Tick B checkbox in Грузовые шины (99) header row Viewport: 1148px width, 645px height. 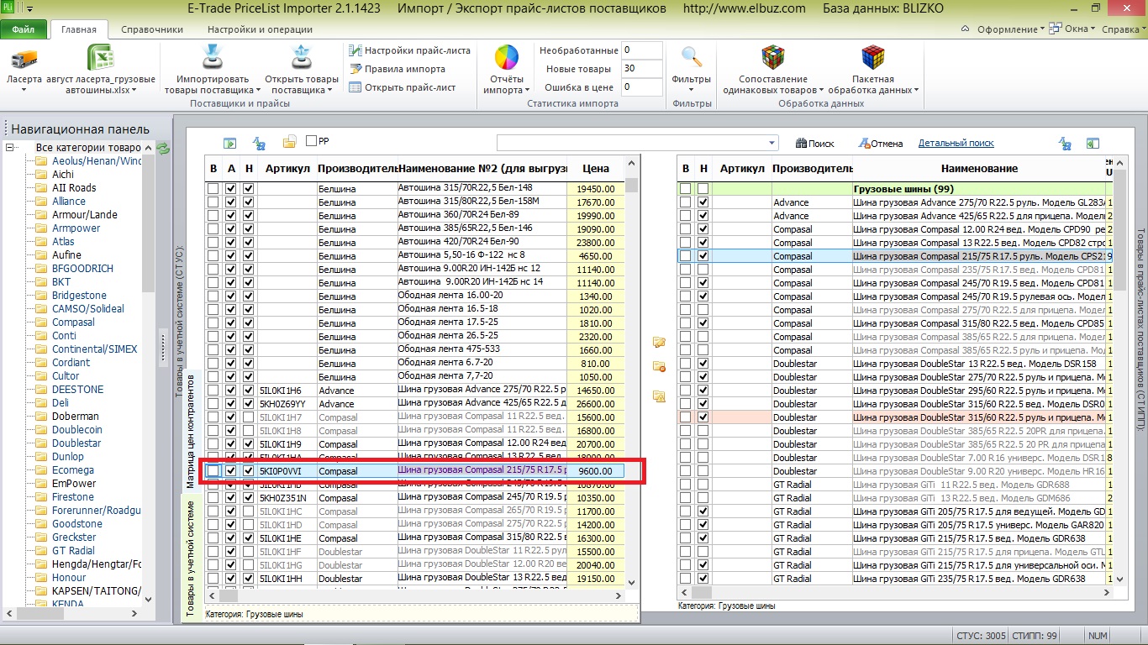pyautogui.click(x=686, y=189)
